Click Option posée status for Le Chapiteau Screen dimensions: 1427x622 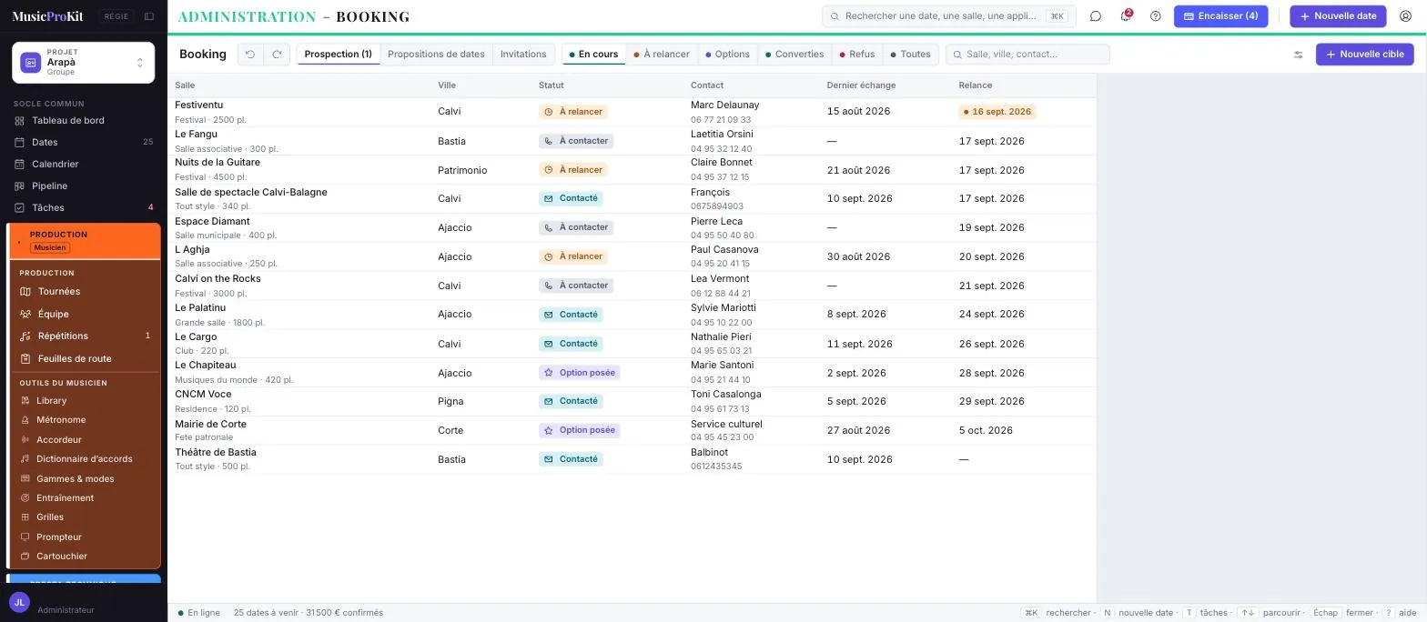pos(579,373)
